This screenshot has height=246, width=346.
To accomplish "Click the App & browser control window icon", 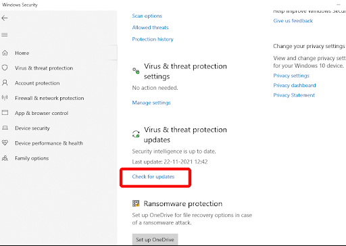I will pyautogui.click(x=5, y=113).
